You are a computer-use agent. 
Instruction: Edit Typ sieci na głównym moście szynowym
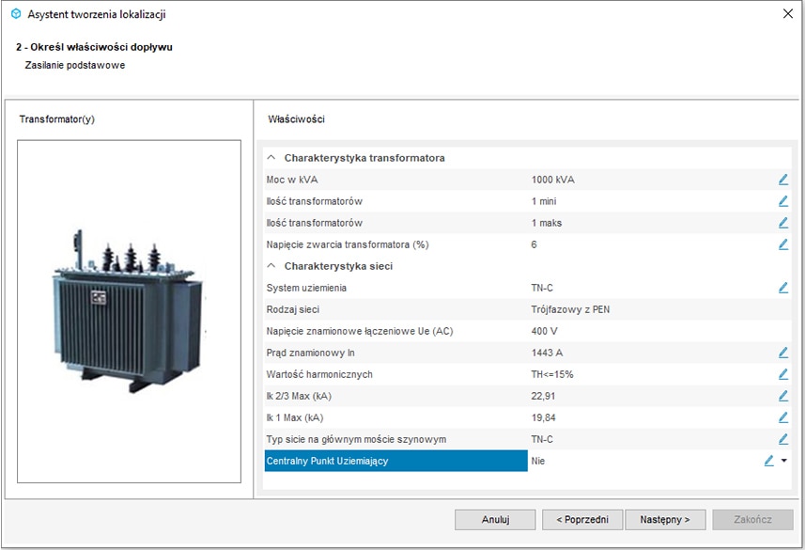[x=783, y=439]
